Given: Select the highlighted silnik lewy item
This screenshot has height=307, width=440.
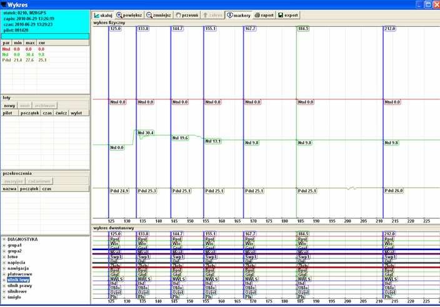Looking at the screenshot, I should [18, 279].
